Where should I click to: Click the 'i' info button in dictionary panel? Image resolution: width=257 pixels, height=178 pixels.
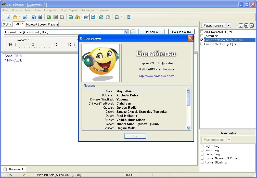[241, 26]
